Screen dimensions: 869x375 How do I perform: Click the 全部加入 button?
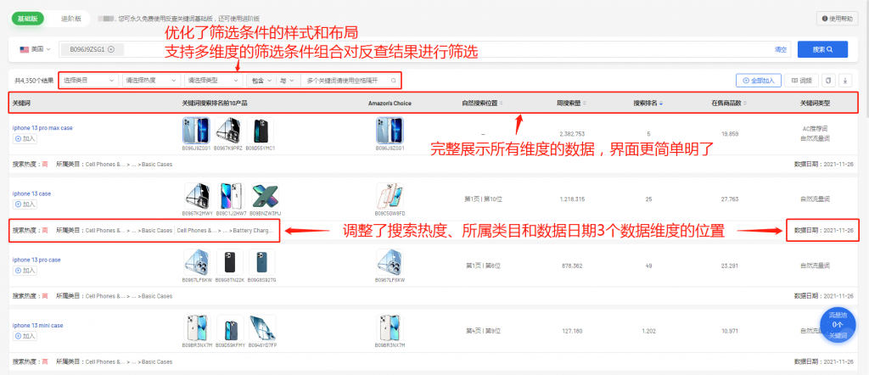(759, 81)
